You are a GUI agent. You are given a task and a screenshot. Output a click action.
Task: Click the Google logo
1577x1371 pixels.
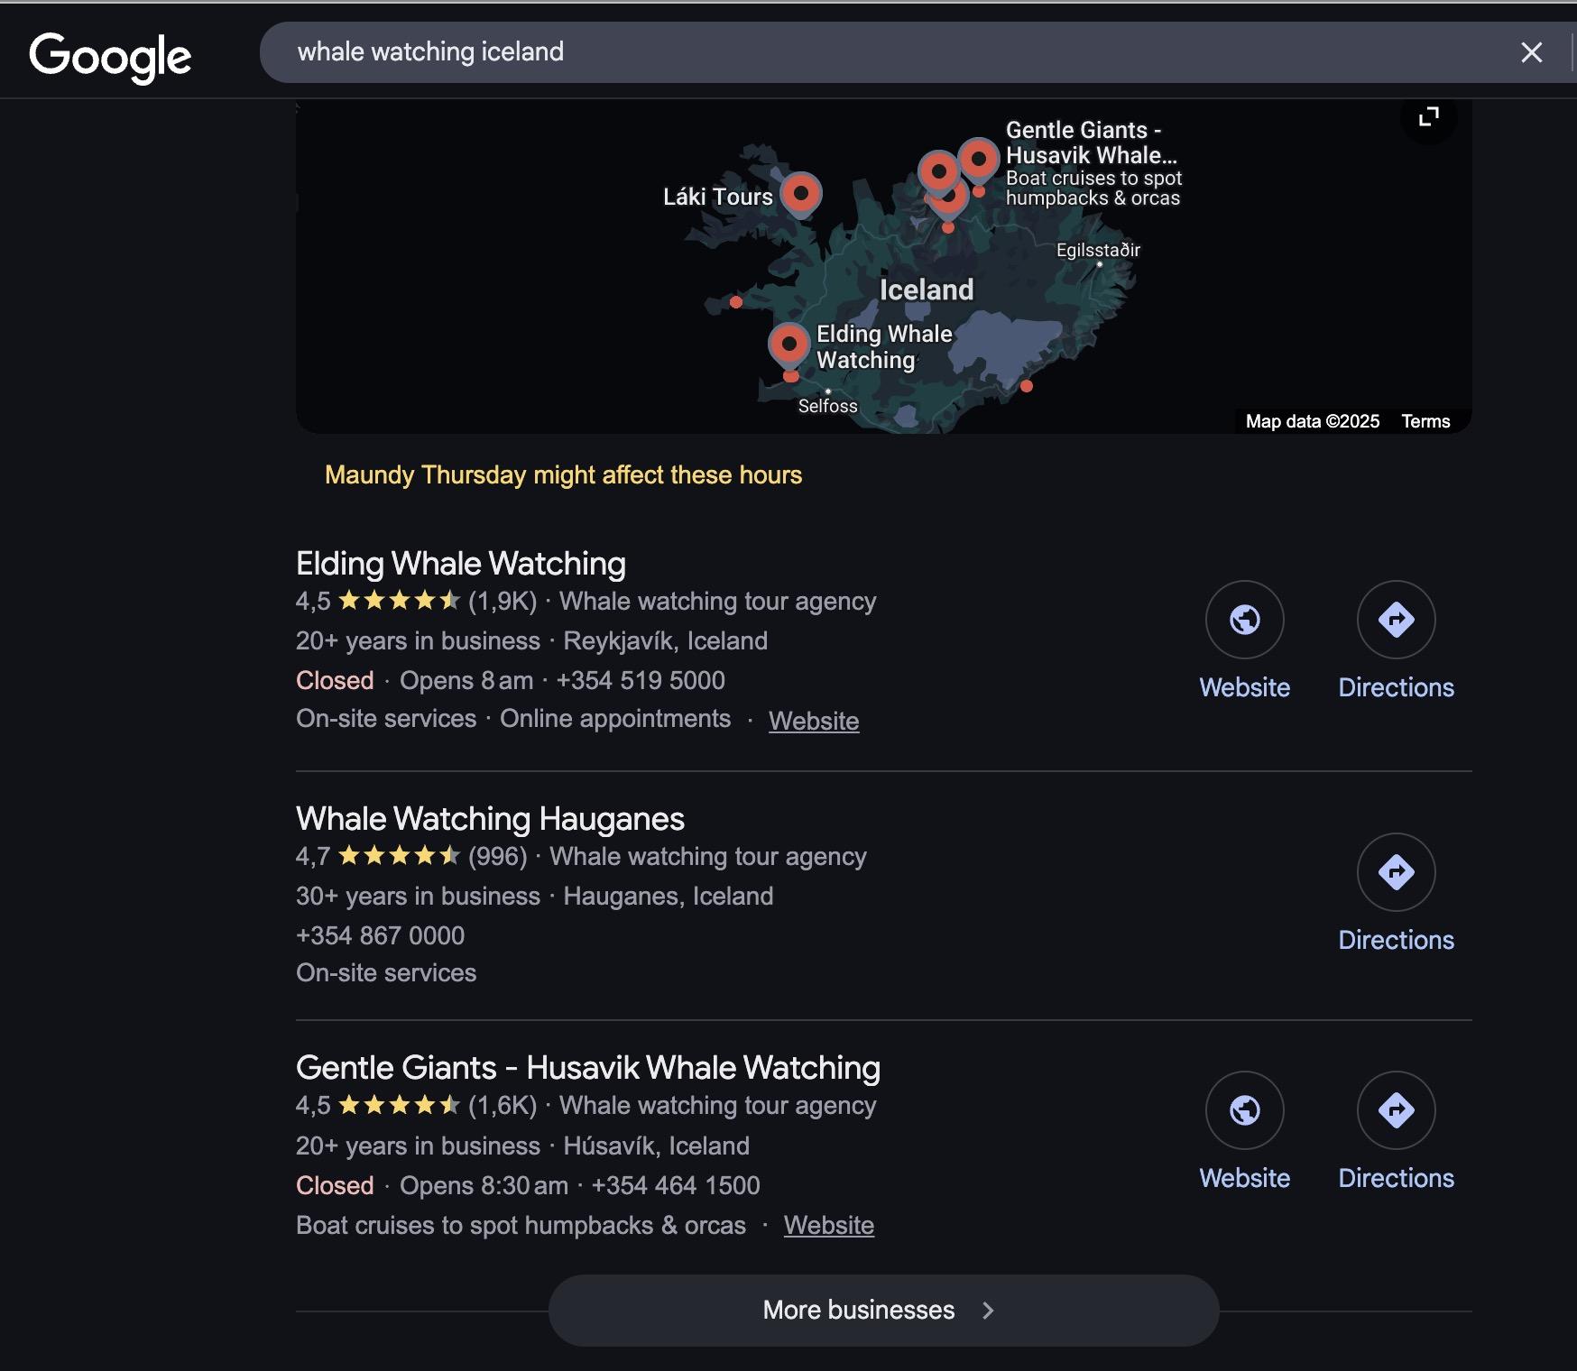point(110,57)
